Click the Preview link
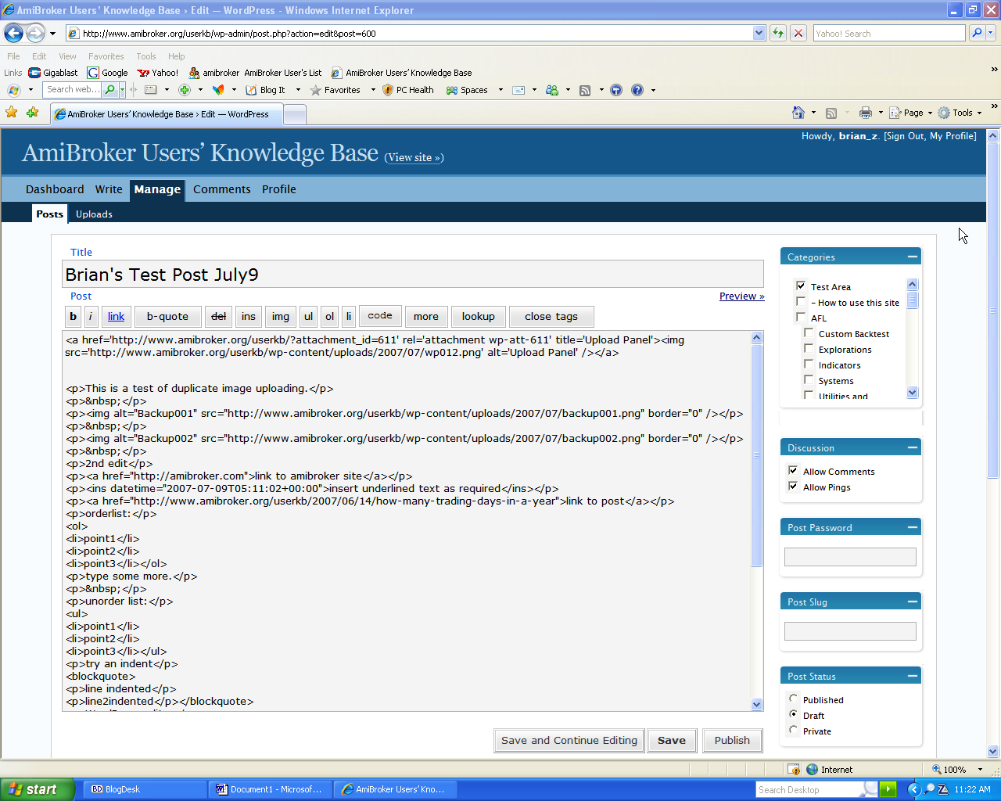The width and height of the screenshot is (1001, 801). pyautogui.click(x=741, y=296)
